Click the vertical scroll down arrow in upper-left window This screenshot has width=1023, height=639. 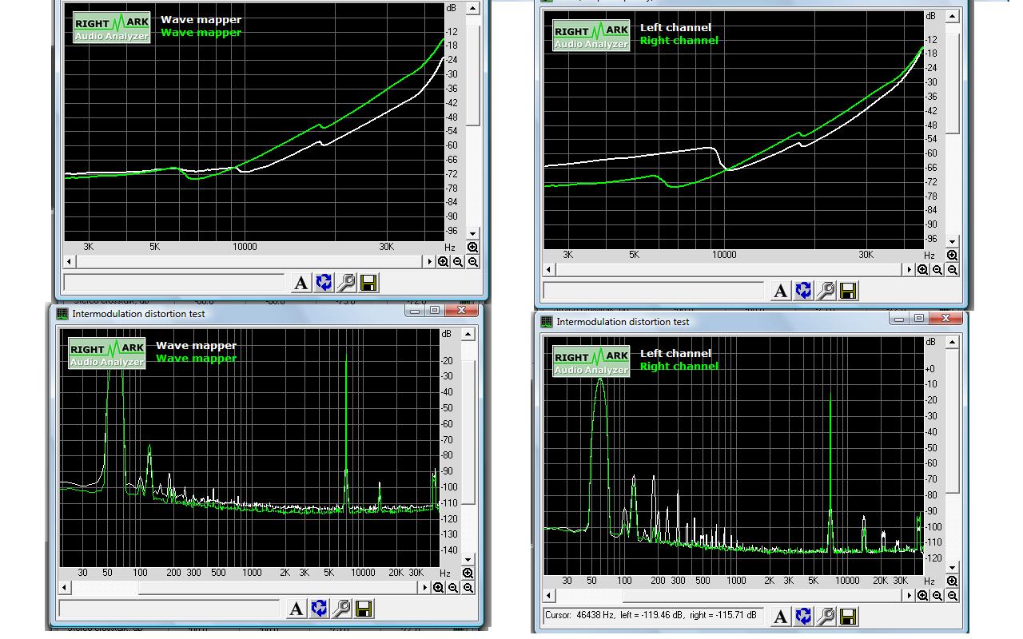coord(473,233)
